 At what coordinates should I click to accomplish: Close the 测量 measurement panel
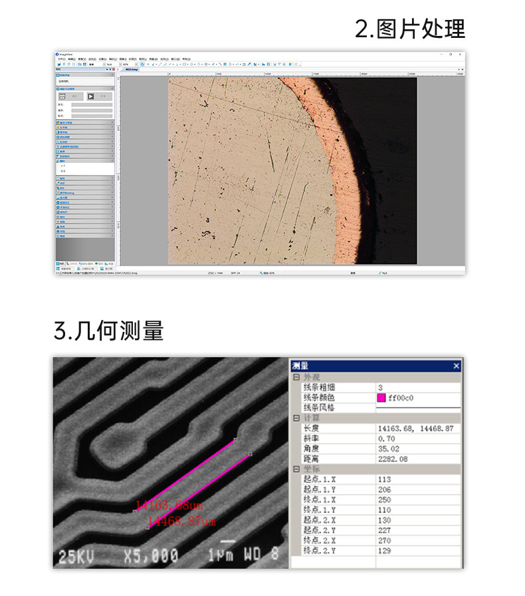click(457, 366)
